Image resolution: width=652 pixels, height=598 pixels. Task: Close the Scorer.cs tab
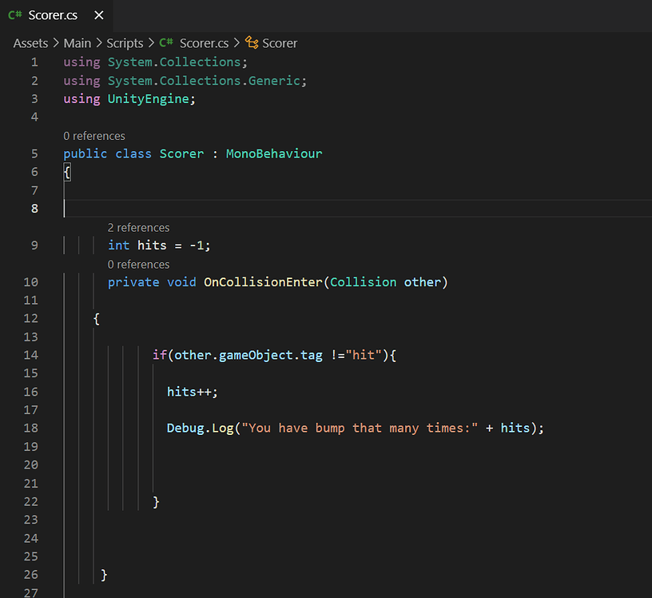pos(99,14)
